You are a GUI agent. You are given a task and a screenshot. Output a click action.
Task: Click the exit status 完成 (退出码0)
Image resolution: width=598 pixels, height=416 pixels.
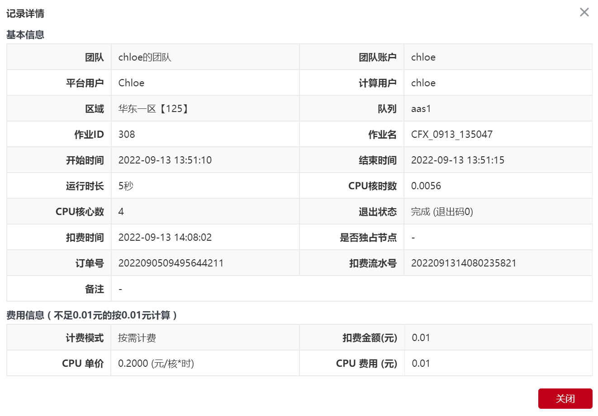(x=441, y=212)
